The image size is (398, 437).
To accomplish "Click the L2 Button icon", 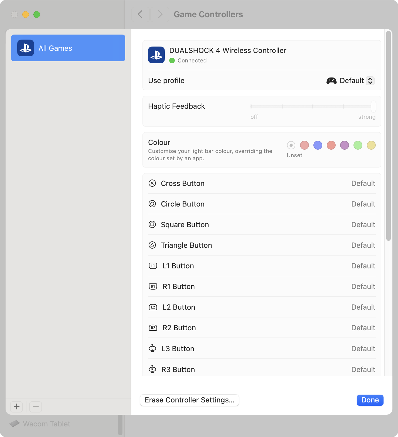I will (x=153, y=307).
